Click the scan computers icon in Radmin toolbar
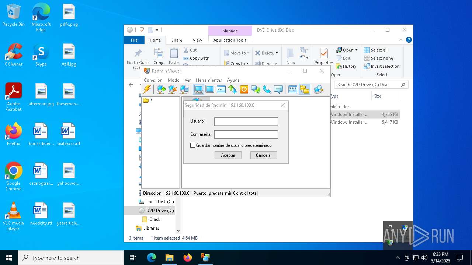Screen dimensions: 472x265 coord(319,89)
